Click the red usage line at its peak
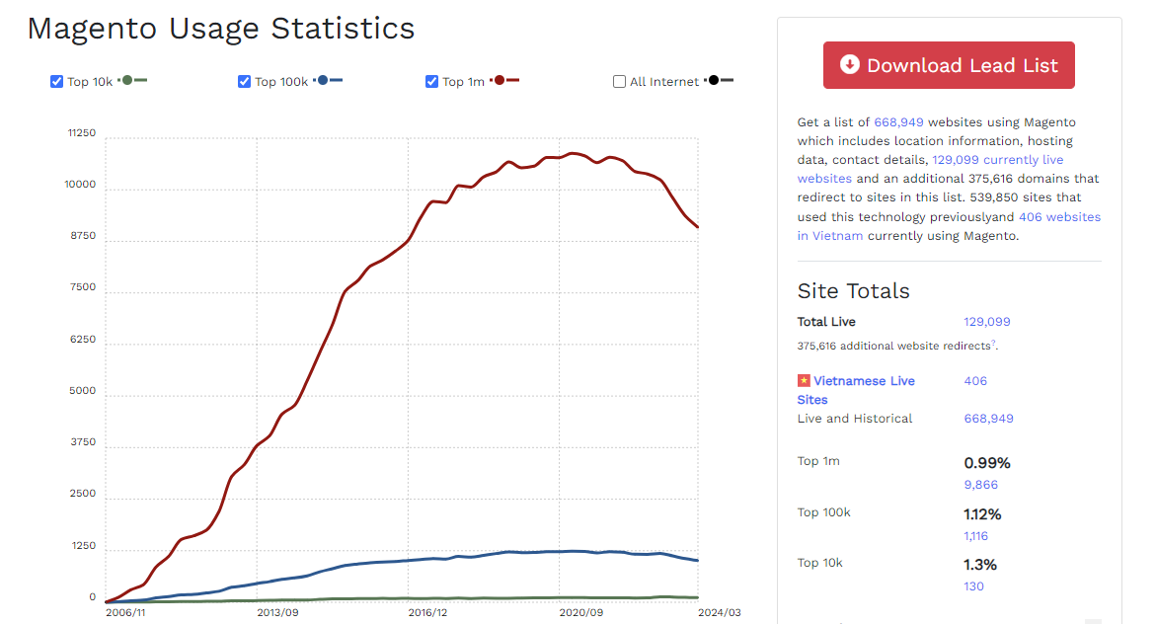Viewport: 1156px width, 624px height. 571,154
